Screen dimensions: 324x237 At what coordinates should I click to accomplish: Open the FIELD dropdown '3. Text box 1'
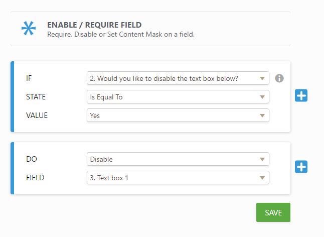[x=178, y=178]
